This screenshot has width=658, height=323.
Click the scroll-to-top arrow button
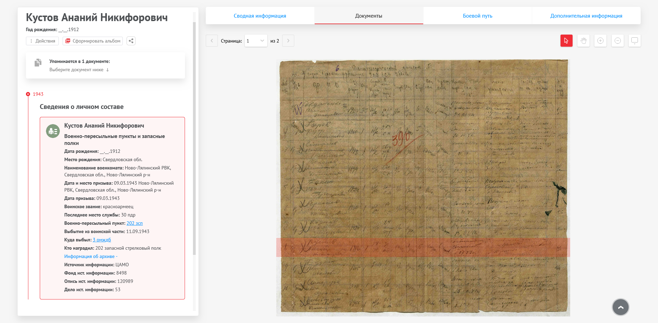621,307
